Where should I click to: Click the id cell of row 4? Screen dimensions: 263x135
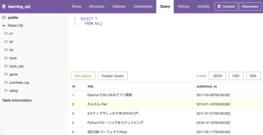73,123
